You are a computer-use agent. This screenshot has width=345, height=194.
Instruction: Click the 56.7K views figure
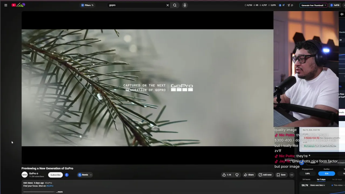pyautogui.click(x=305, y=185)
